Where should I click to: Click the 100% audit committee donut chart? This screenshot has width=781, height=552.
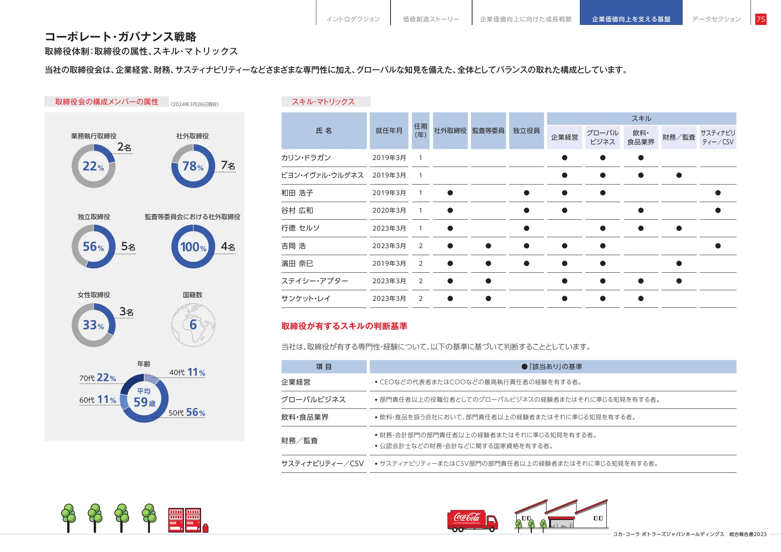pyautogui.click(x=193, y=247)
